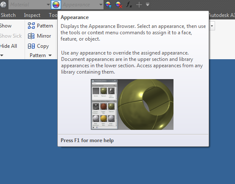
Task: Click the Hide All button
Action: (x=8, y=46)
